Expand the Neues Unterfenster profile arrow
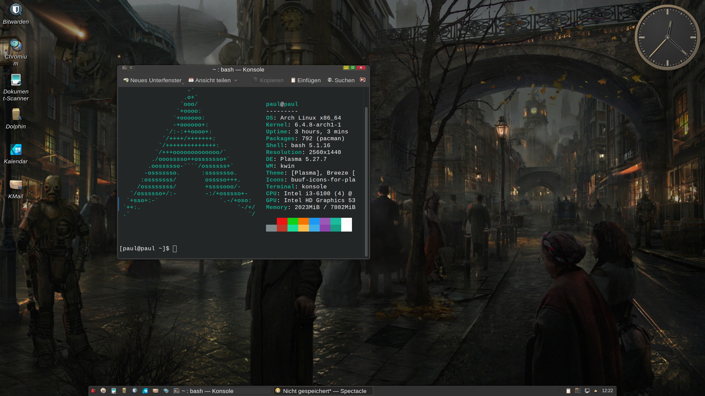 (183, 83)
